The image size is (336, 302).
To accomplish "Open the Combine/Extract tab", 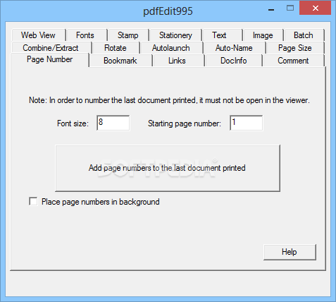I will pos(51,48).
